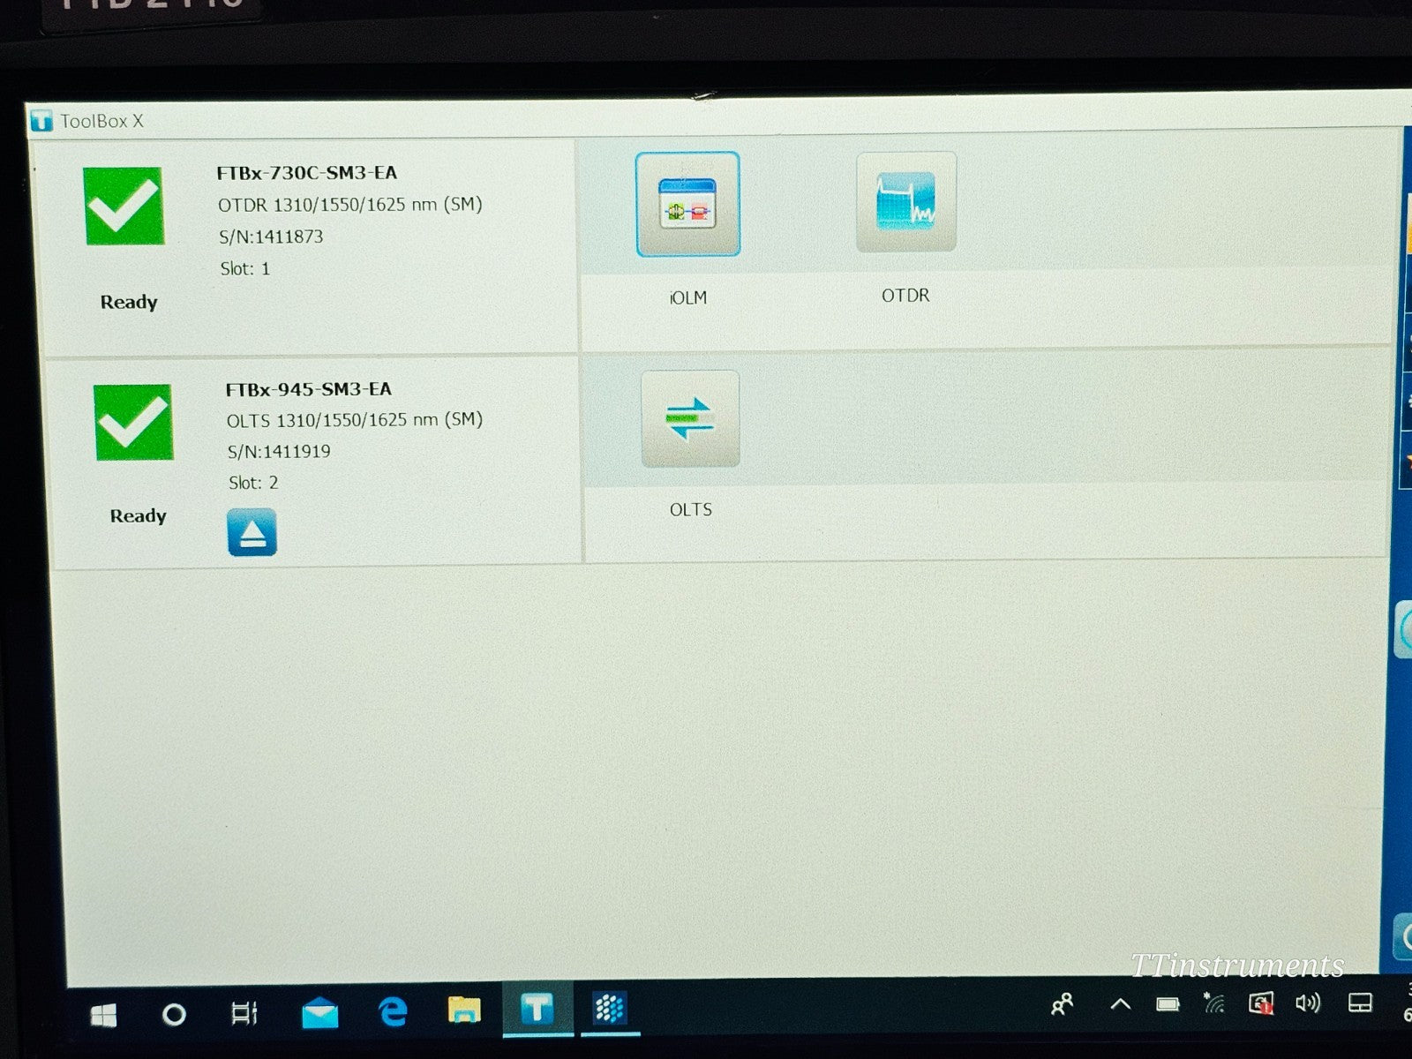This screenshot has height=1059, width=1412.
Task: Open the blue dotted app on taskbar
Action: pos(610,1008)
